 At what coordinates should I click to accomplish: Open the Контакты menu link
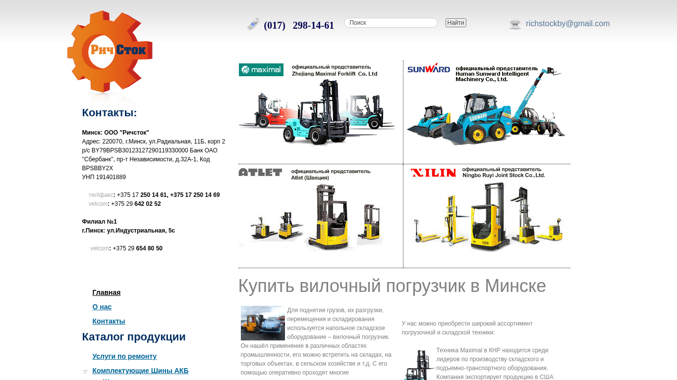109,321
